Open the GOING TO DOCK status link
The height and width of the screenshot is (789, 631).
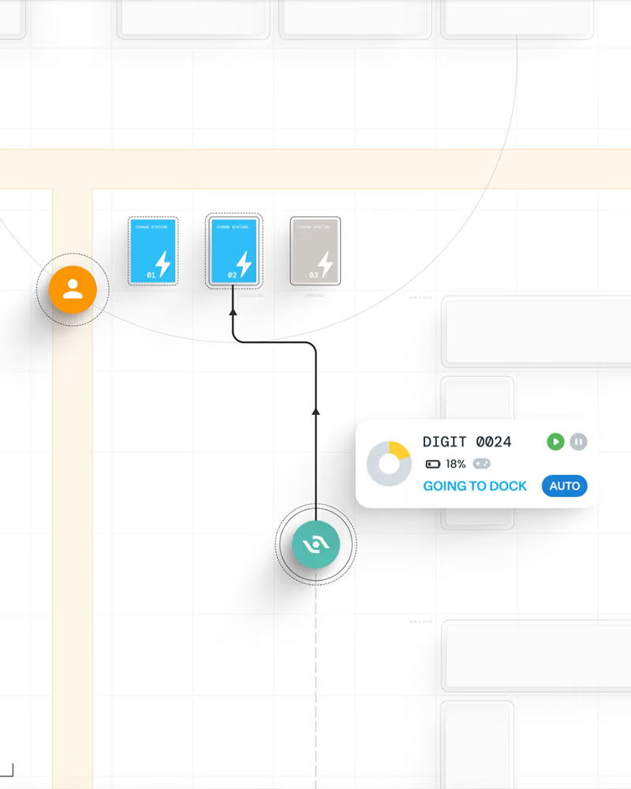pos(475,486)
